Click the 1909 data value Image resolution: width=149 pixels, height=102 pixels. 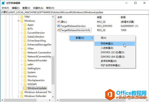tap(123, 30)
